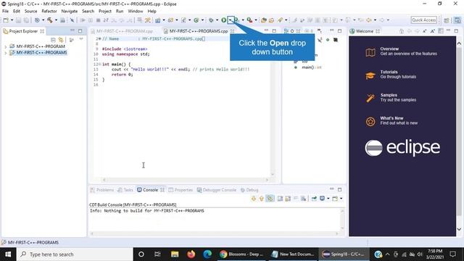This screenshot has height=261, width=464.
Task: Open the Project menu
Action: click(x=105, y=12)
